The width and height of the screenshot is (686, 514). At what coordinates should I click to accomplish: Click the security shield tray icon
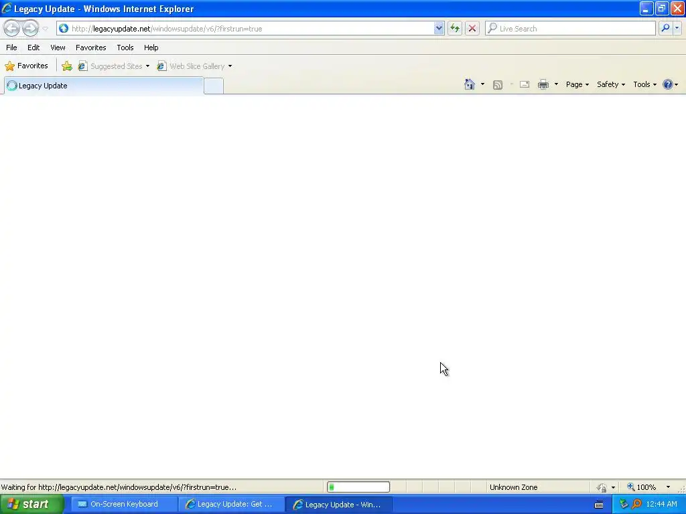[624, 505]
